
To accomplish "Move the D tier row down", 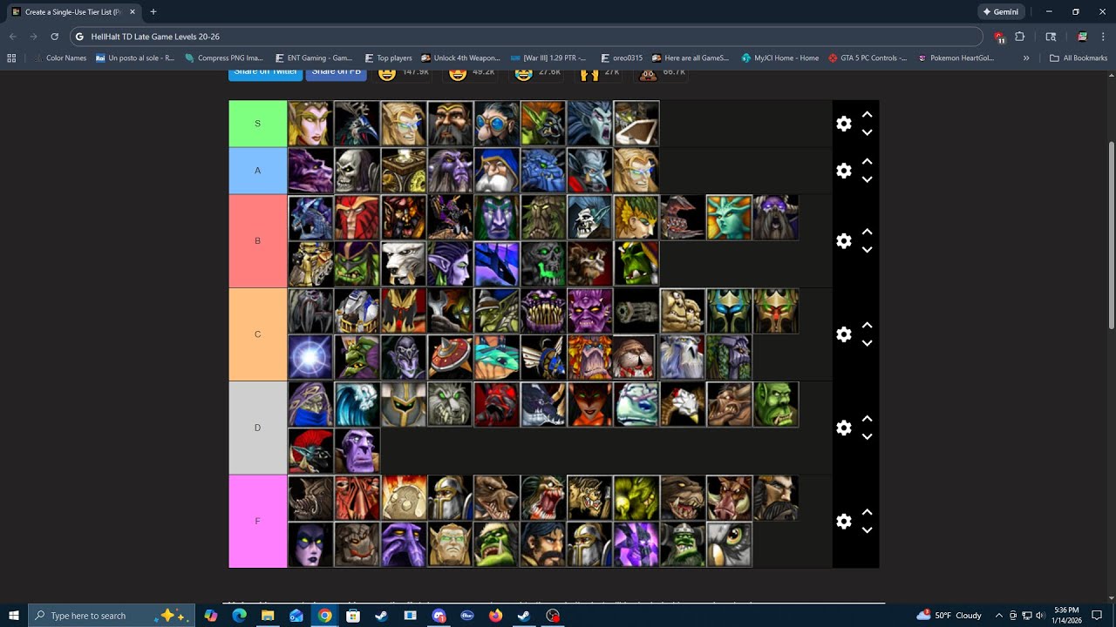I will [x=867, y=436].
